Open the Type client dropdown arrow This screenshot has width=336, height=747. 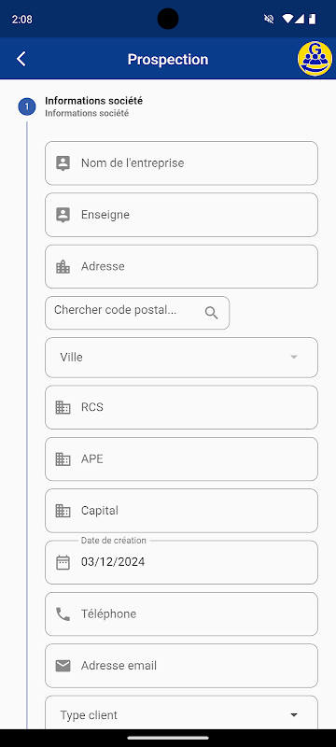click(x=294, y=715)
